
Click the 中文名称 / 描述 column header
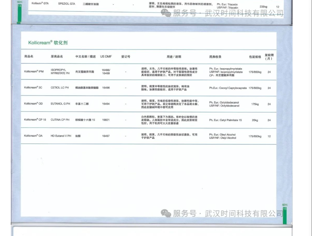(85, 57)
